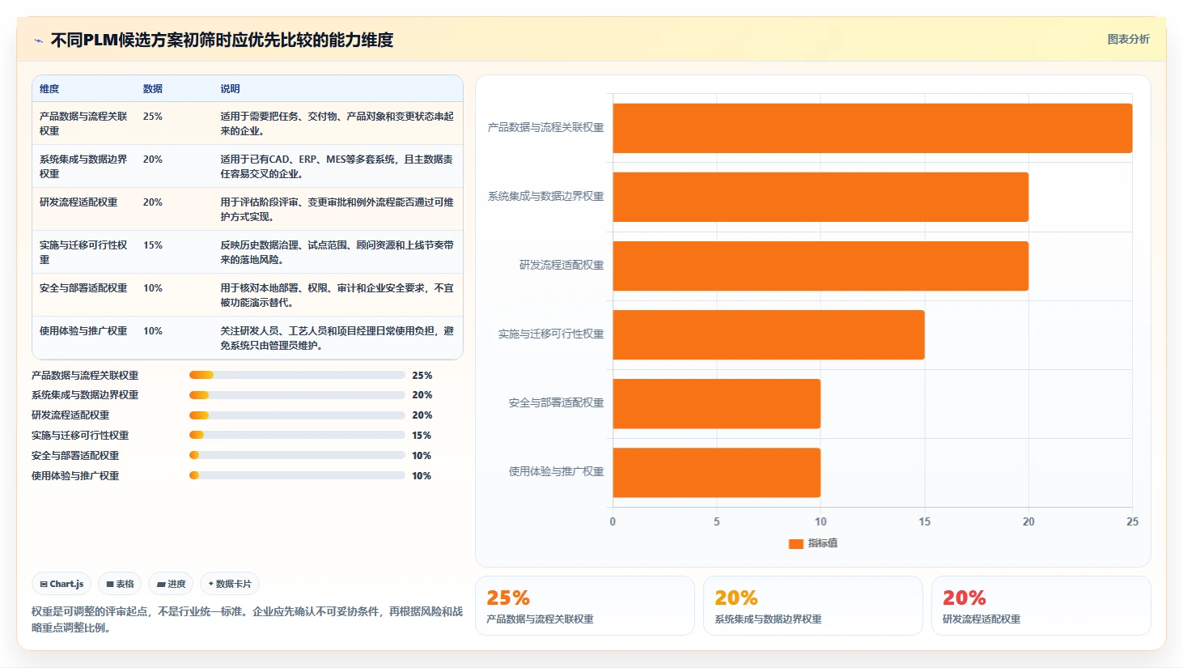Image resolution: width=1183 pixels, height=668 pixels.
Task: Click the x-axis tick label 25
Action: (x=1132, y=521)
